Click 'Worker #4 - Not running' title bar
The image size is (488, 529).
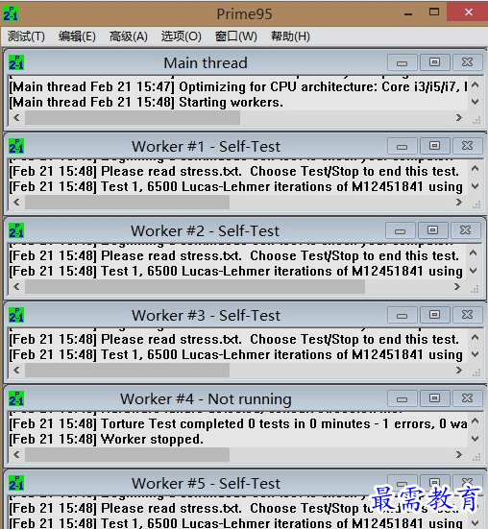206,398
